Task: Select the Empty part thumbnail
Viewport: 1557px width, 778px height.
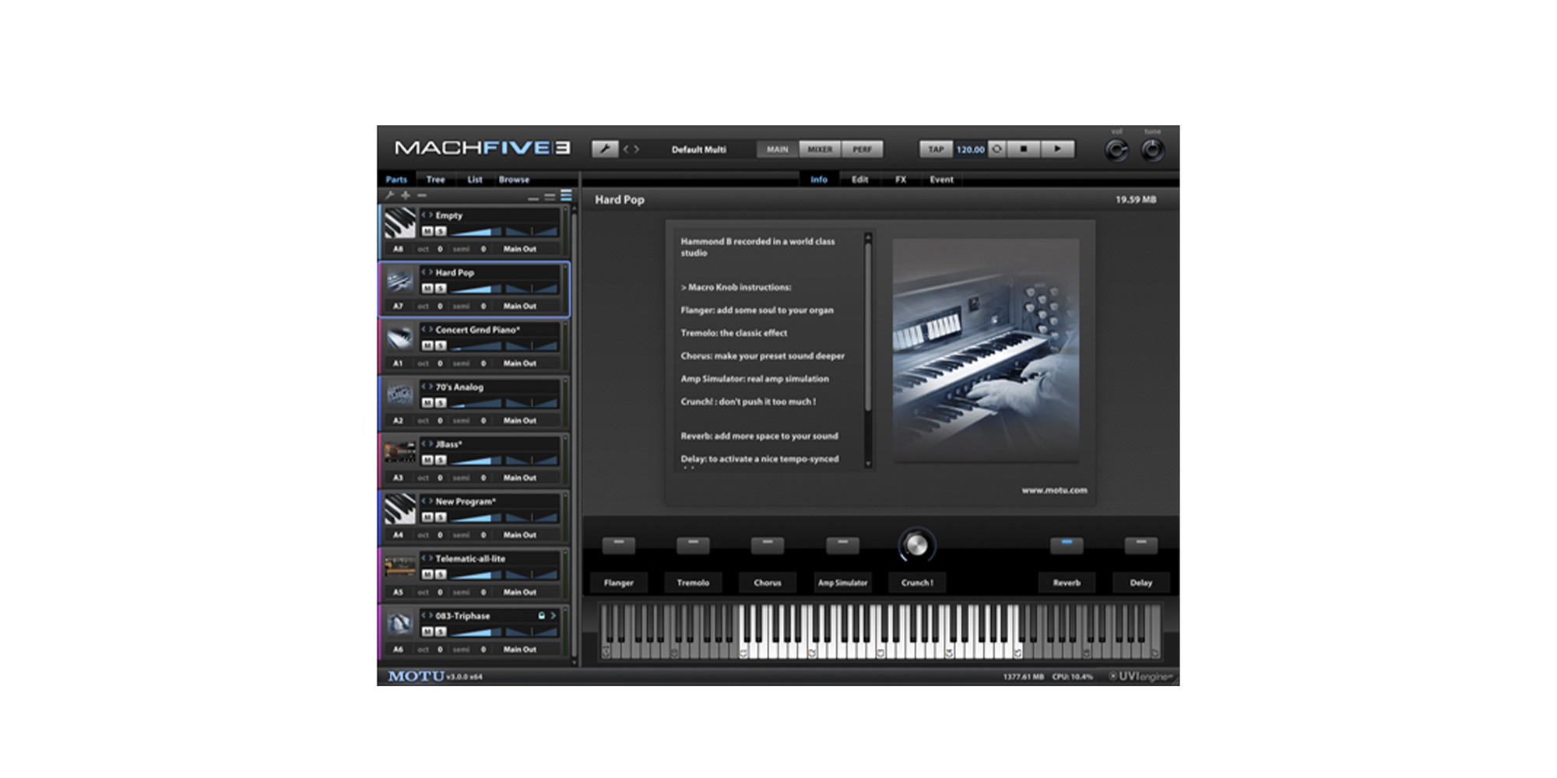Action: point(400,223)
